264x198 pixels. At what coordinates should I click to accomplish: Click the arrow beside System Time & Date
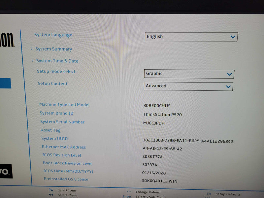click(x=32, y=61)
